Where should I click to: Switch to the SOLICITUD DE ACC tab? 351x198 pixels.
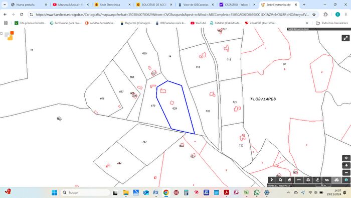pyautogui.click(x=154, y=5)
